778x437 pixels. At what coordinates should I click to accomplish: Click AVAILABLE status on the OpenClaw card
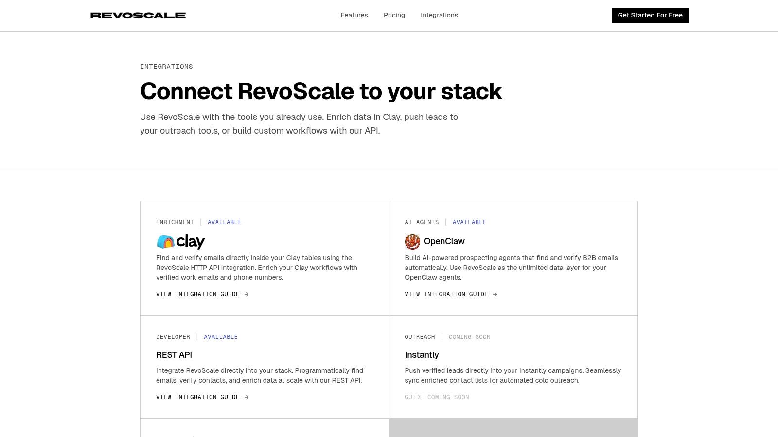click(x=469, y=222)
